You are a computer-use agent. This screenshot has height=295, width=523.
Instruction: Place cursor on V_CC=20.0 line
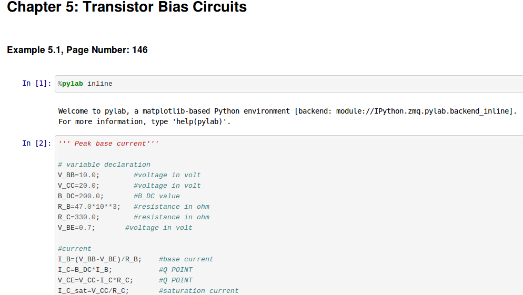pos(129,186)
